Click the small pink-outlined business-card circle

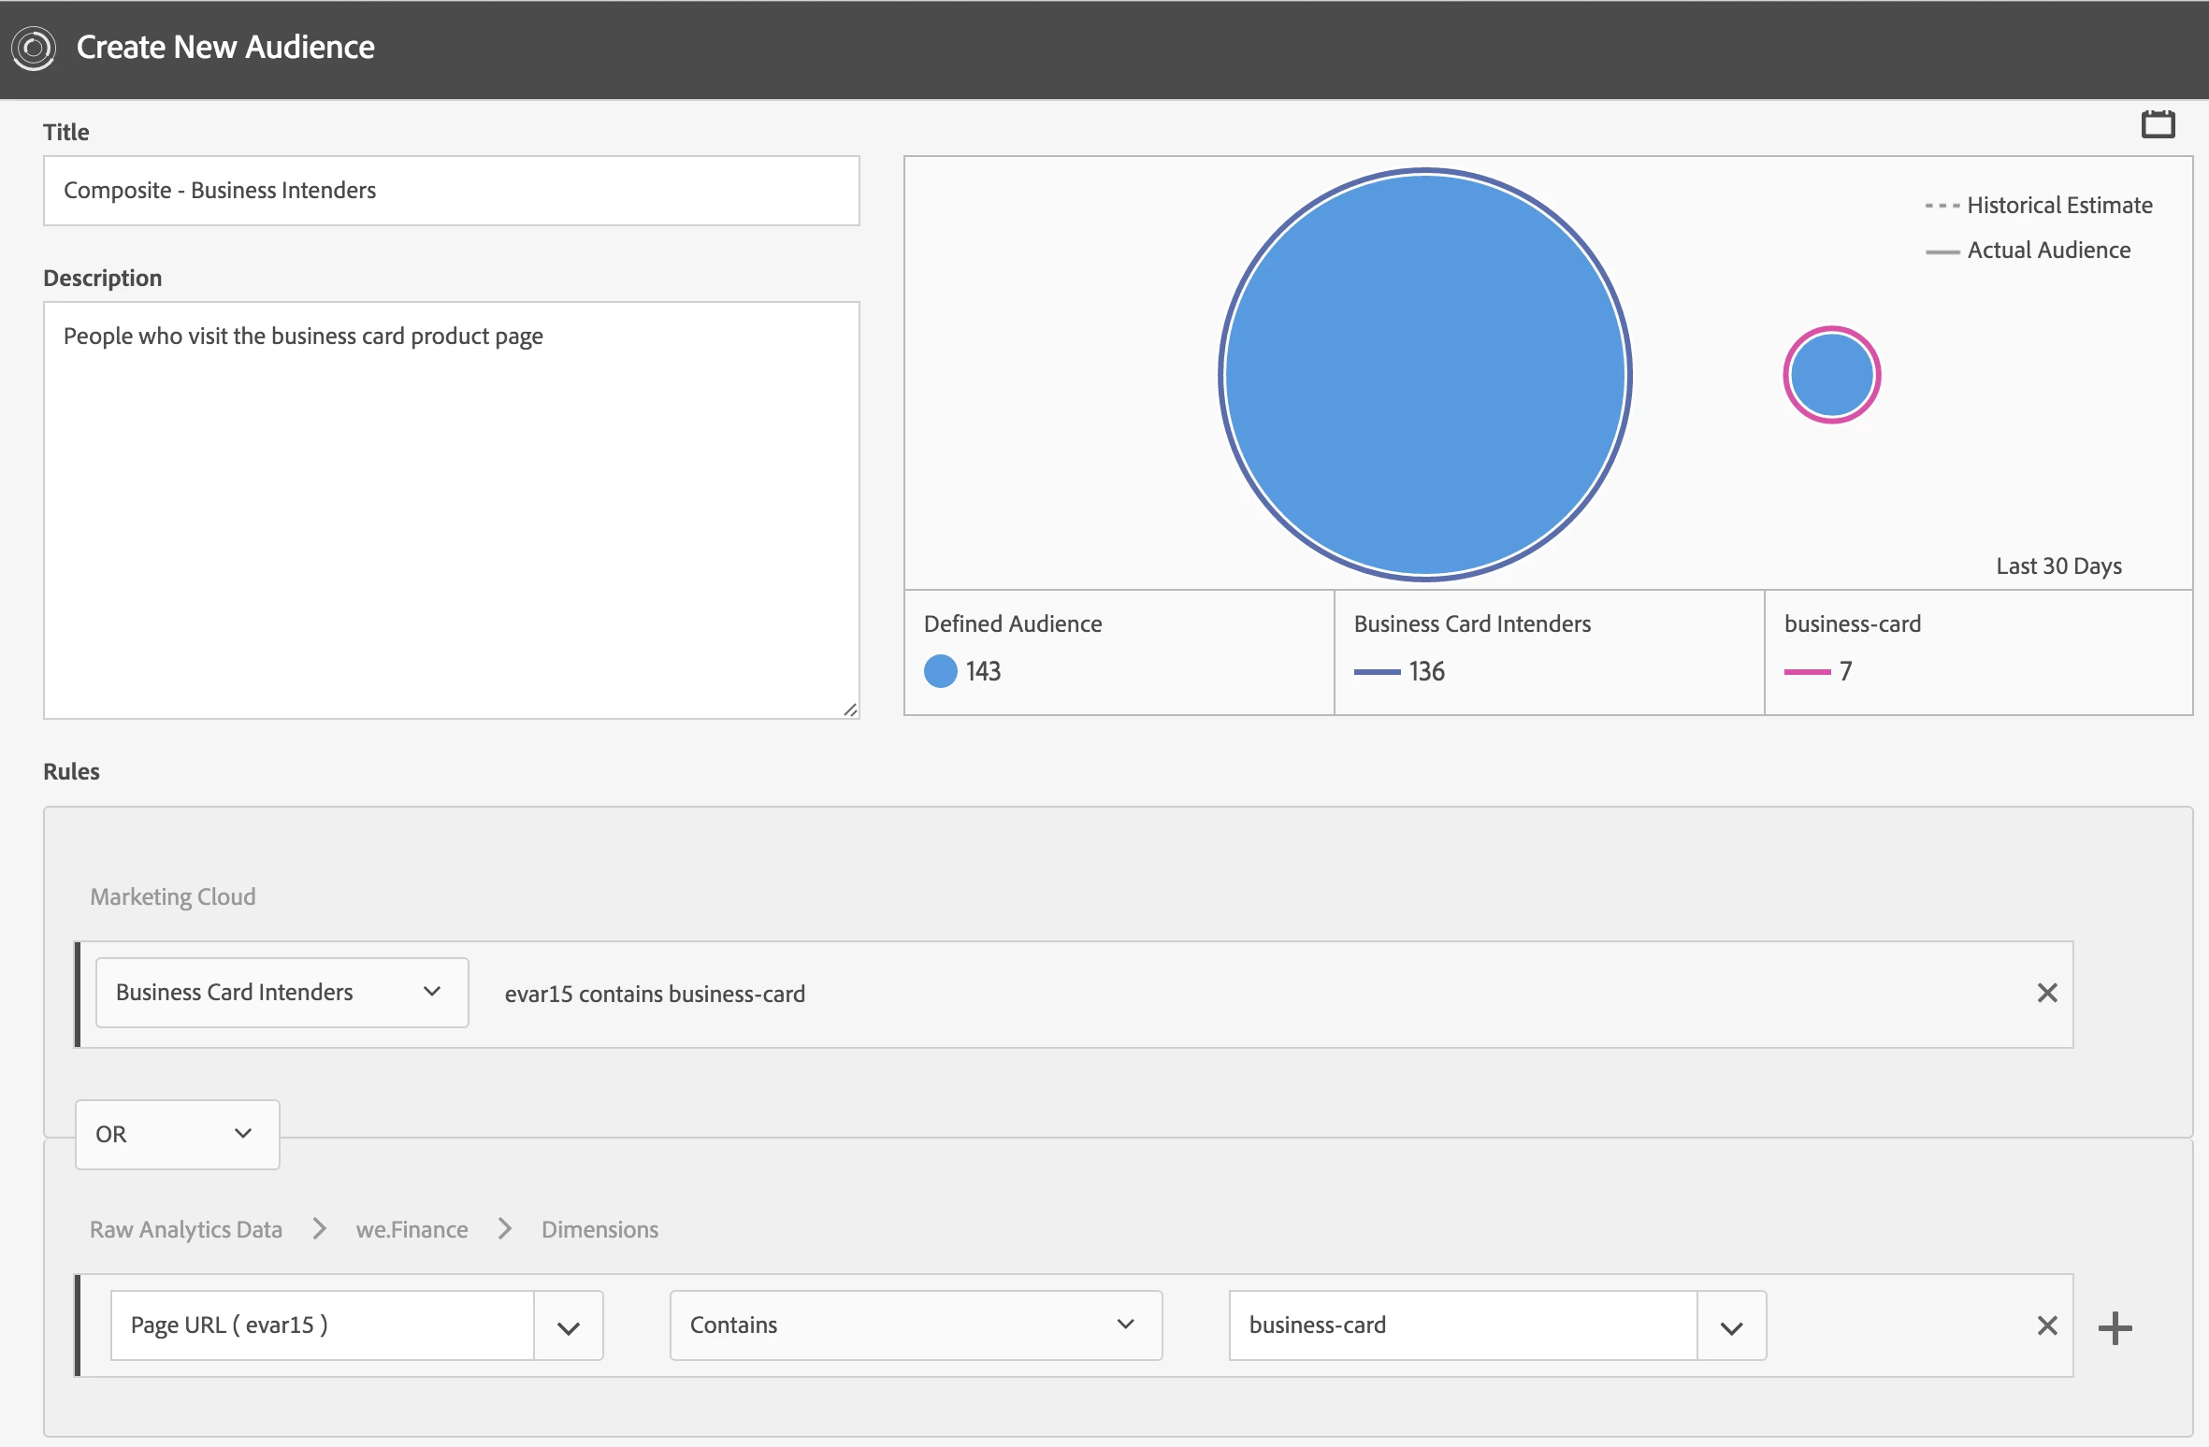1831,375
